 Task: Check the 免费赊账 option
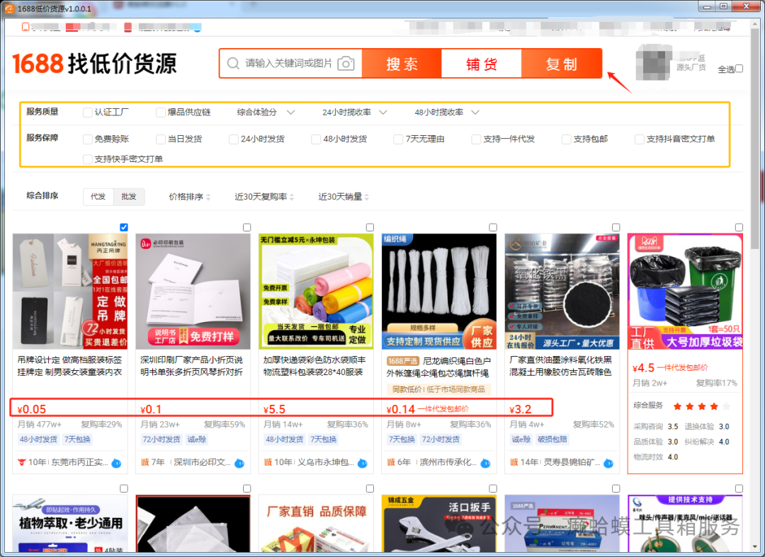click(x=88, y=139)
